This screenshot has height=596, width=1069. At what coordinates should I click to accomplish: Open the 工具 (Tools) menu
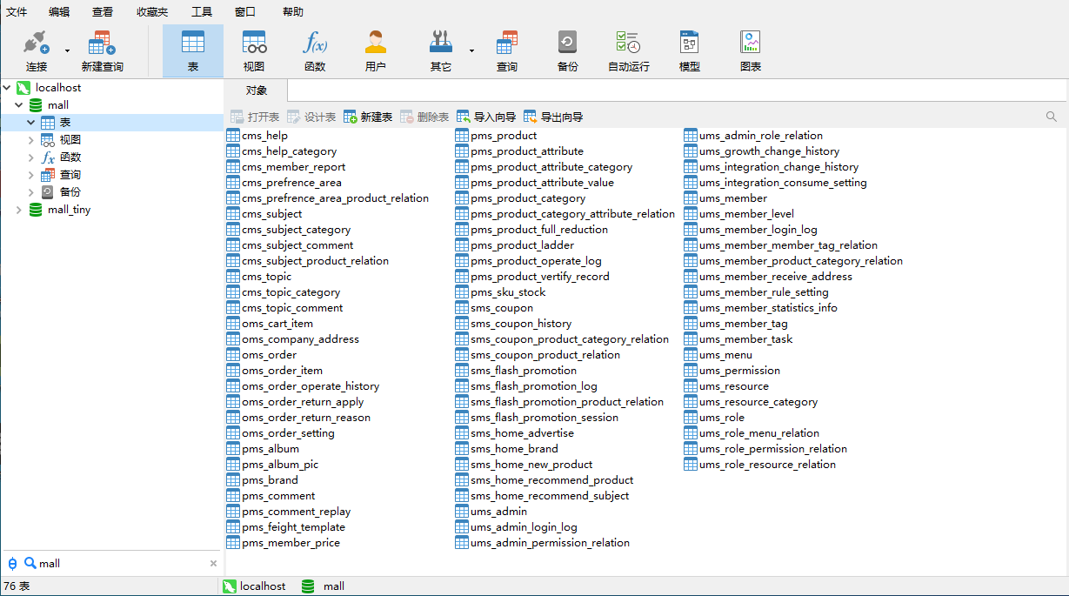point(202,12)
